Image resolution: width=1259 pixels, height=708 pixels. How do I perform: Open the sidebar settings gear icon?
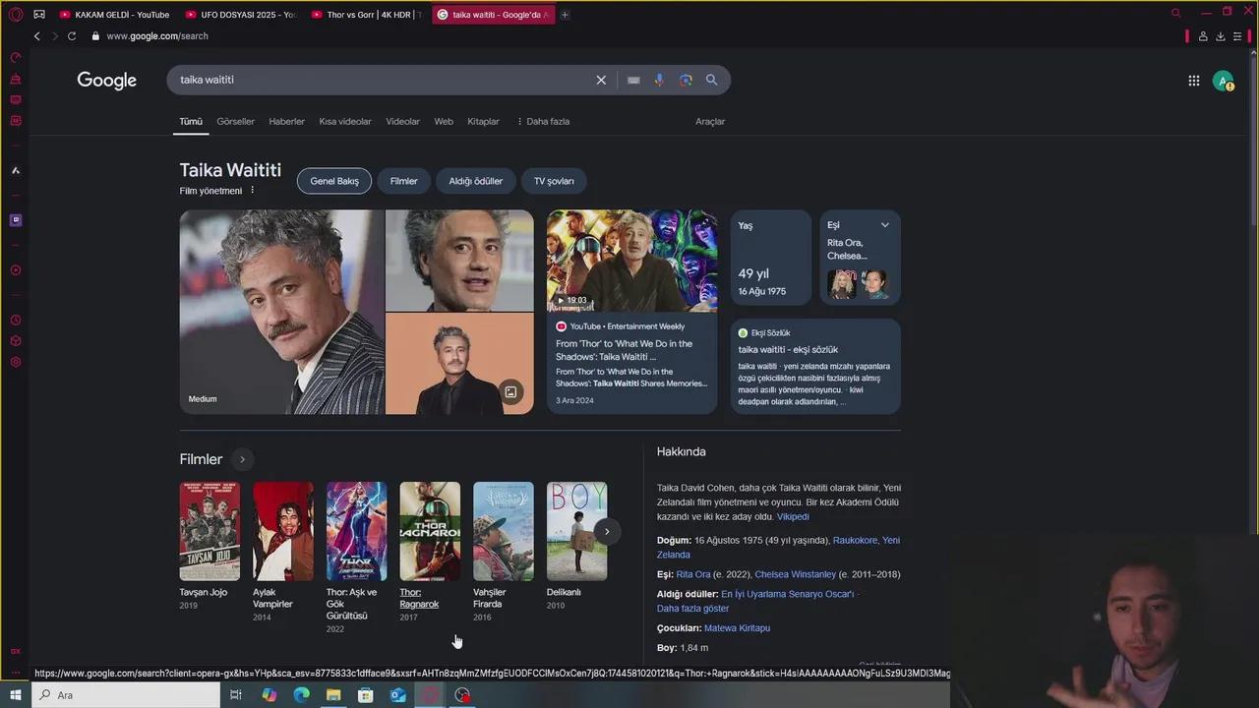15,362
